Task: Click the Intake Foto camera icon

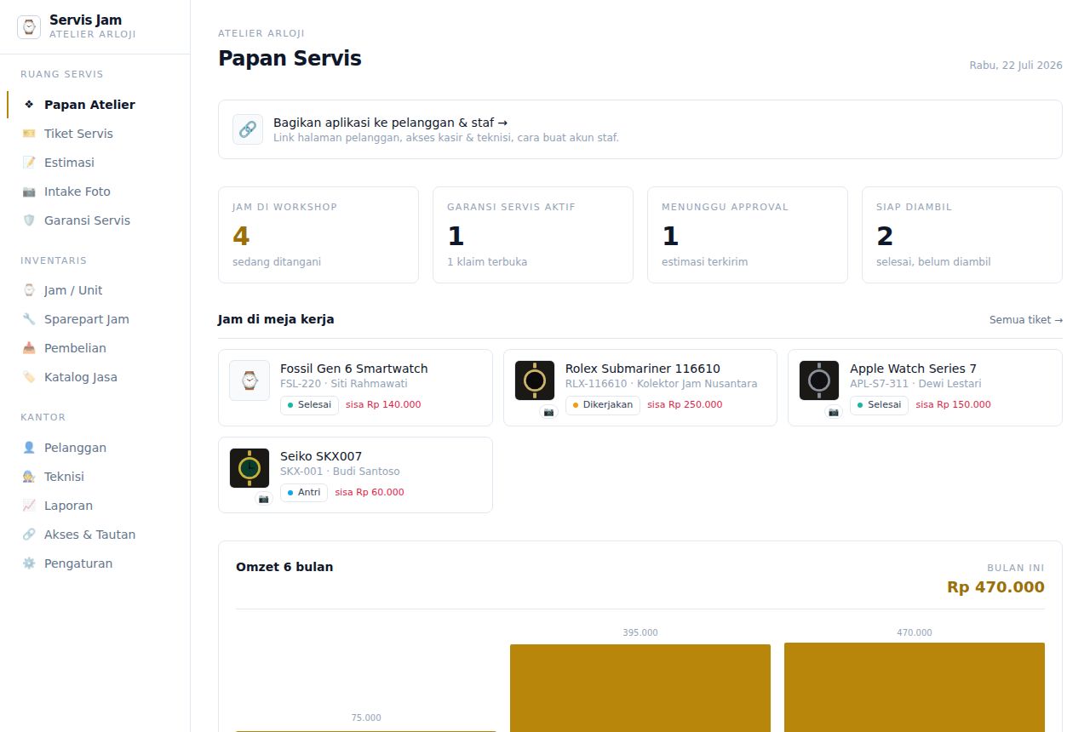Action: pos(29,192)
